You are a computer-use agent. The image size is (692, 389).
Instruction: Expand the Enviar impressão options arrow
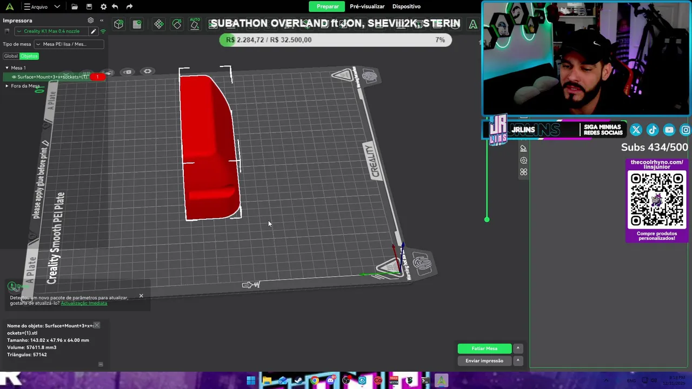point(518,361)
